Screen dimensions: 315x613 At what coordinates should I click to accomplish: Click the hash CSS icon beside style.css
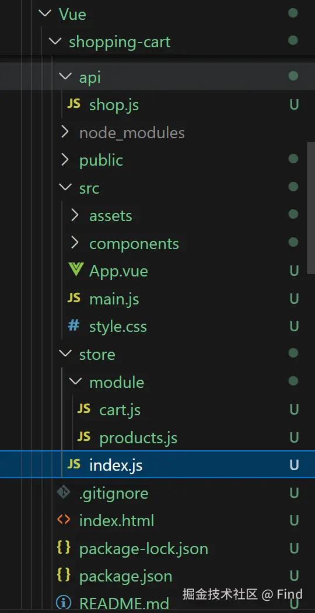[73, 325]
